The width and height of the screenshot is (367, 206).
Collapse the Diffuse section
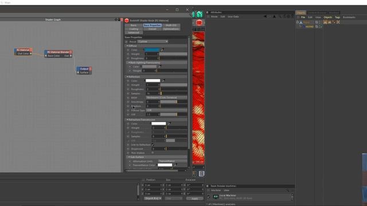pyautogui.click(x=127, y=46)
